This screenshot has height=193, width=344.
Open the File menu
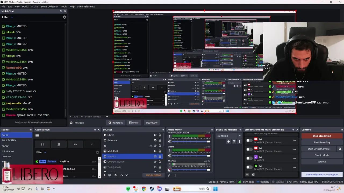tap(3, 6)
